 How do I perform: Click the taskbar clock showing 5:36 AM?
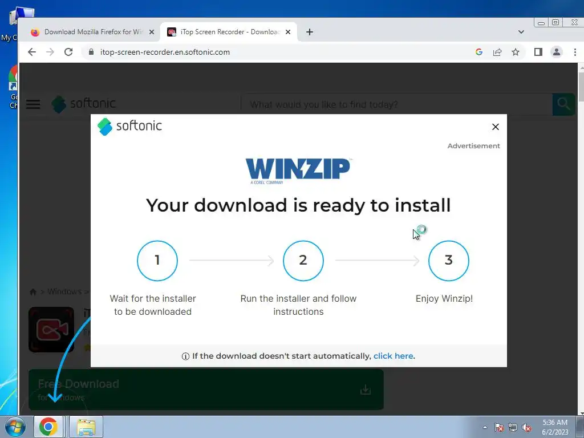click(x=555, y=427)
